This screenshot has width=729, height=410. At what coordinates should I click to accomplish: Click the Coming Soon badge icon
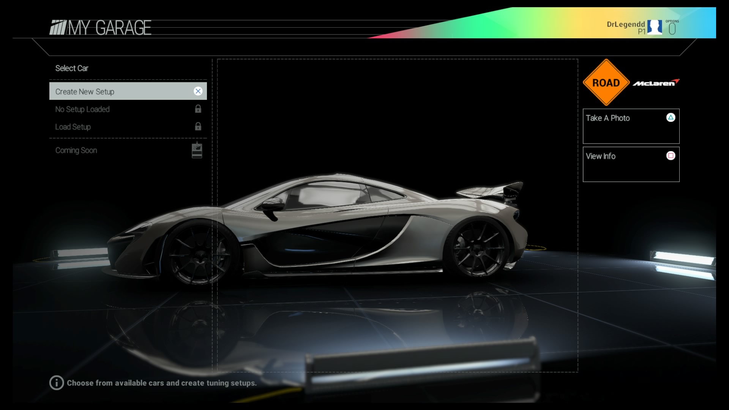[197, 150]
